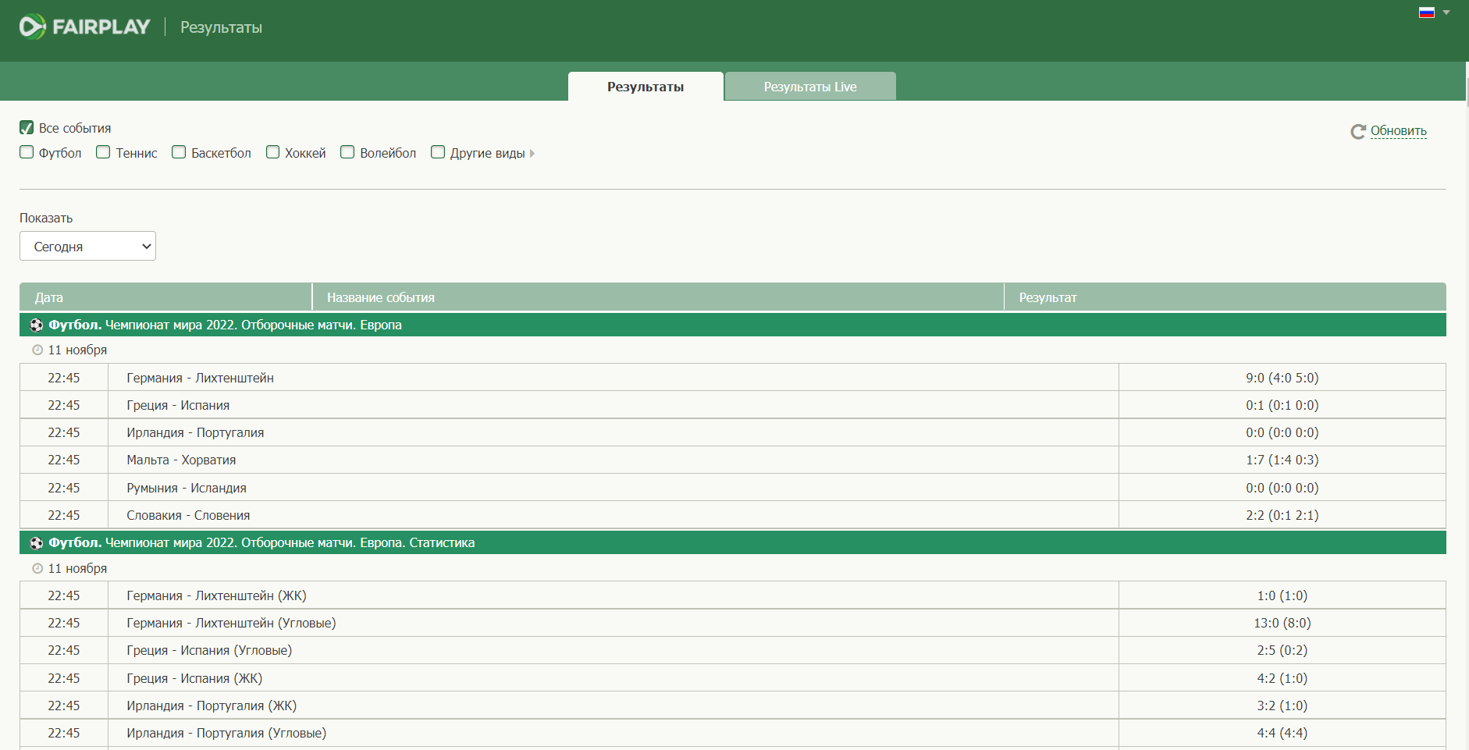This screenshot has width=1469, height=750.
Task: Tick the Теннис filter checkbox
Action: point(103,152)
